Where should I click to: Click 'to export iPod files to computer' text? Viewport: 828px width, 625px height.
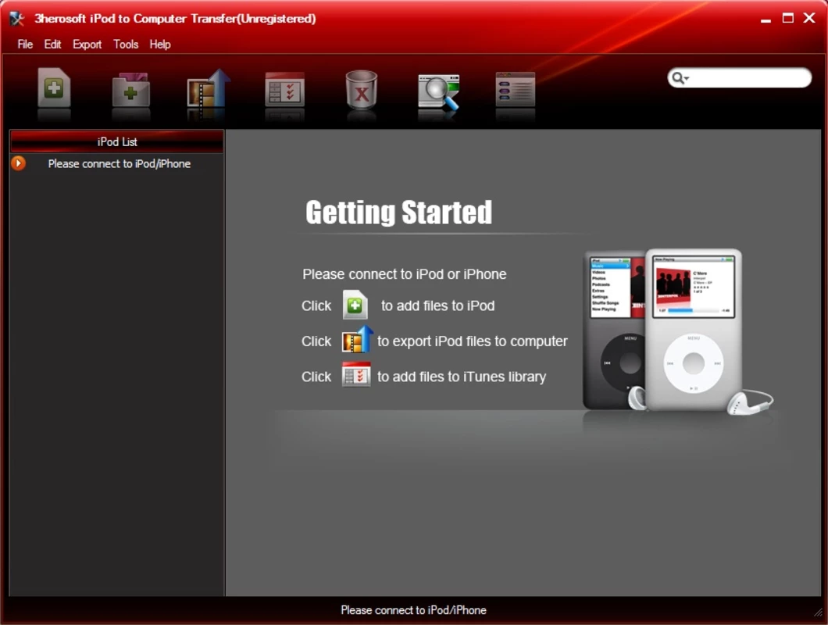point(472,341)
